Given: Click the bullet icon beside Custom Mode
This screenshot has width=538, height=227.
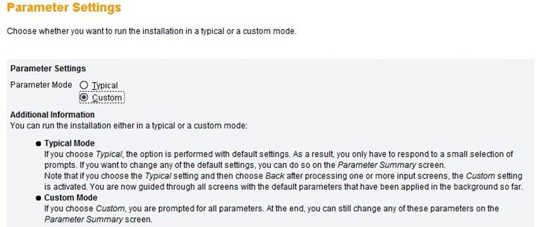Looking at the screenshot, I should tap(39, 198).
